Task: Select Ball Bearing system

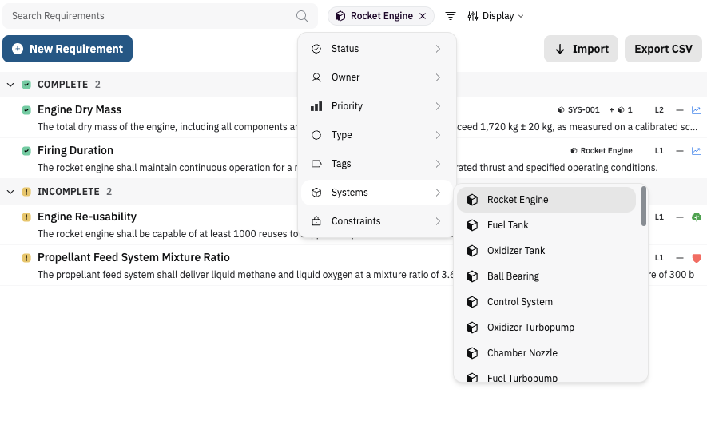Action: click(546, 276)
